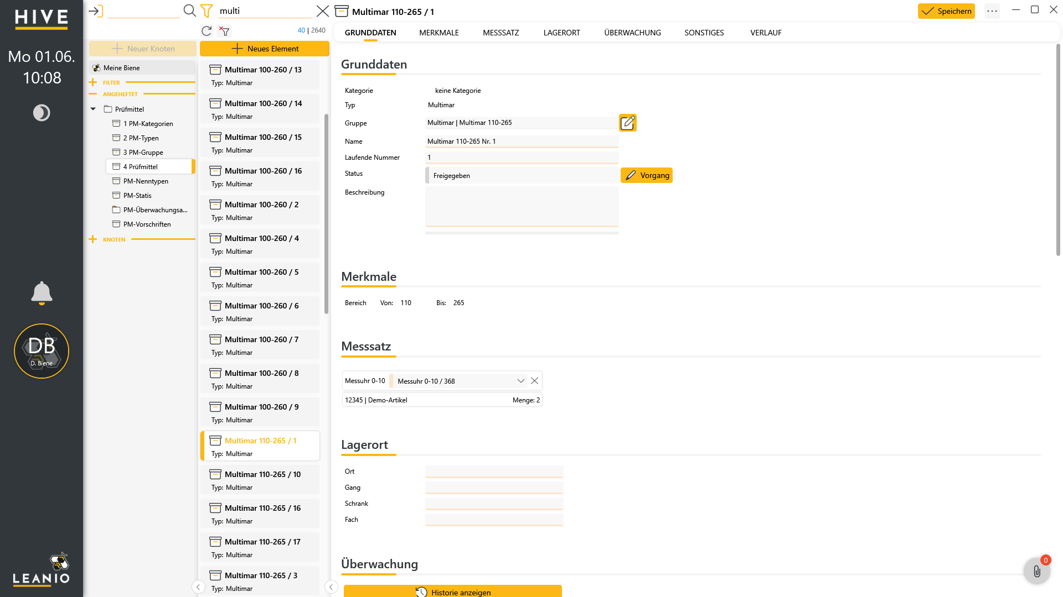
Task: Click the element list scrollbar
Action: tap(327, 213)
